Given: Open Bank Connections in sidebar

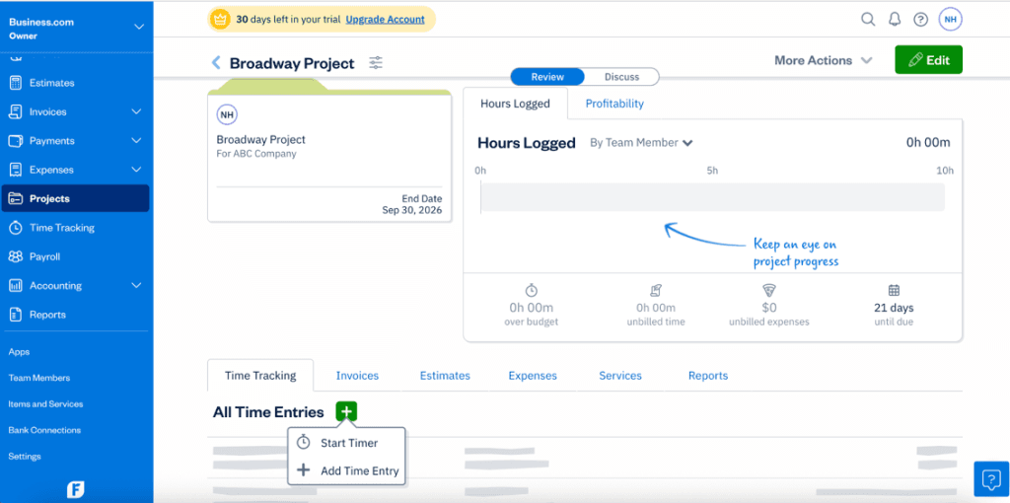Looking at the screenshot, I should click(44, 430).
